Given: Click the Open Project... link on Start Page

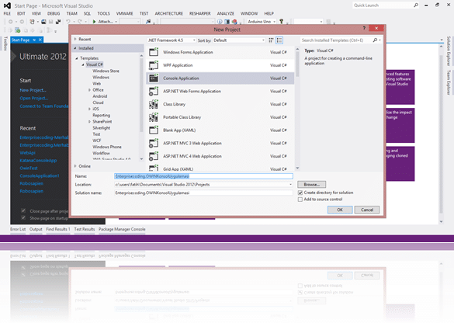Looking at the screenshot, I should pos(34,98).
